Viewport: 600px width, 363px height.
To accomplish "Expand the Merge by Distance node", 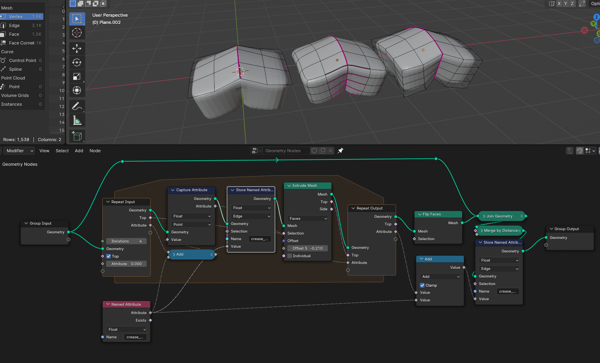I will pyautogui.click(x=482, y=231).
